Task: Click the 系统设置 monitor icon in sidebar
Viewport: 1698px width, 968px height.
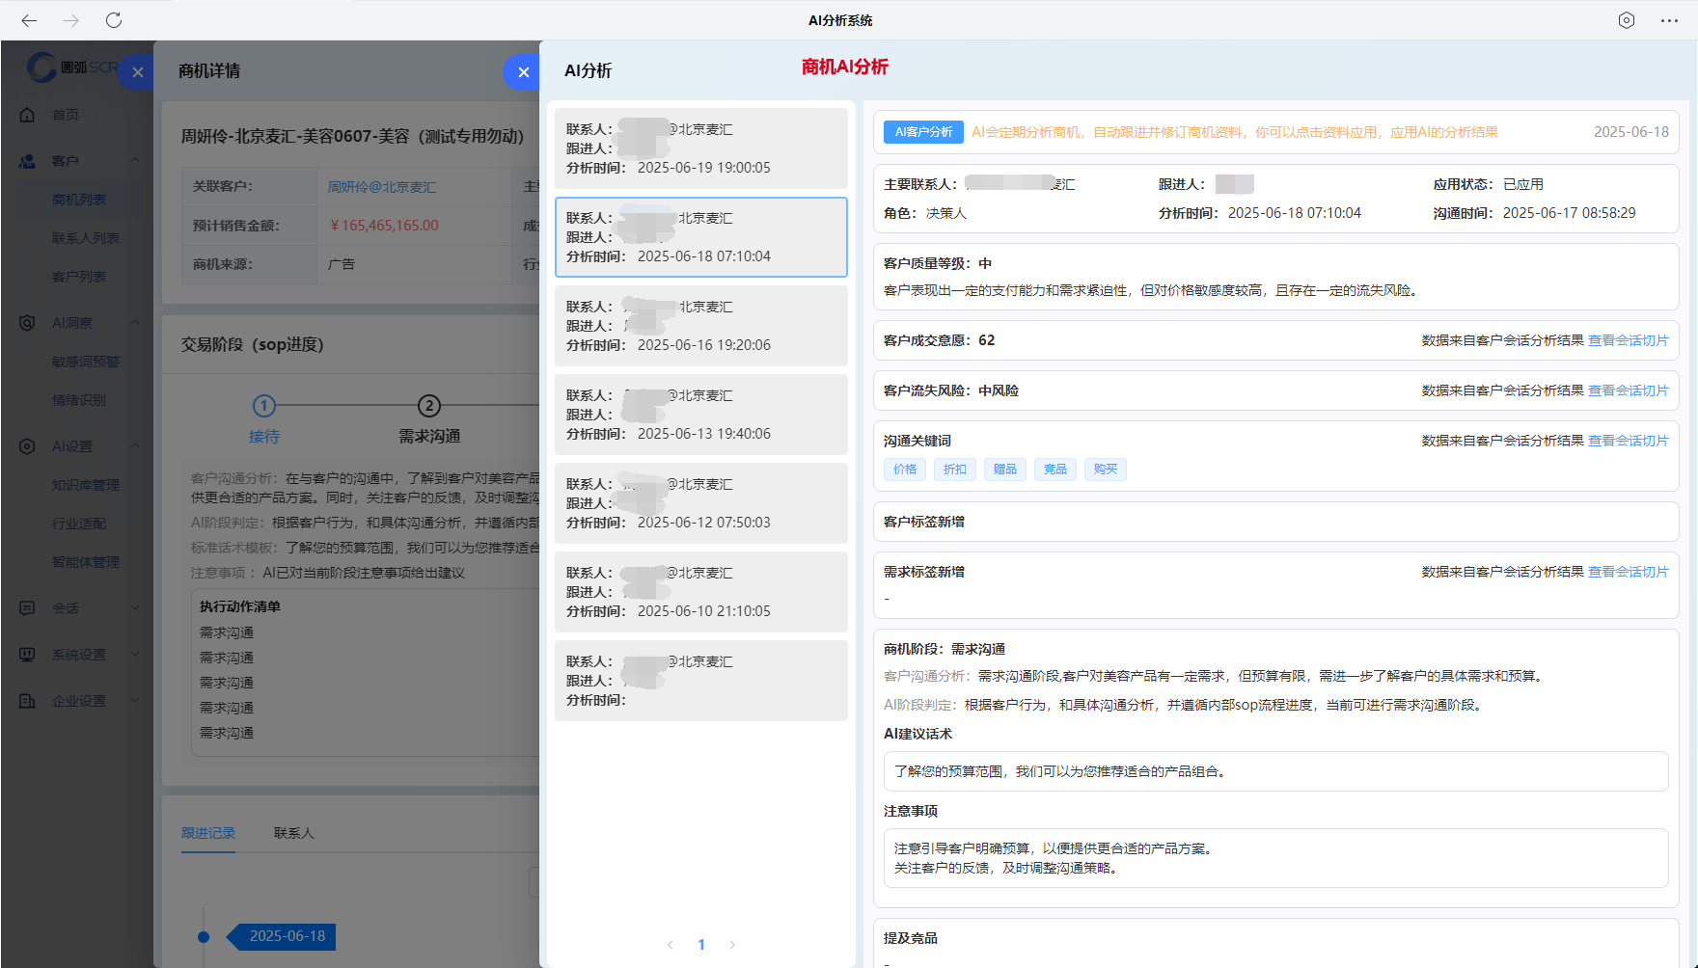Action: pyautogui.click(x=27, y=655)
